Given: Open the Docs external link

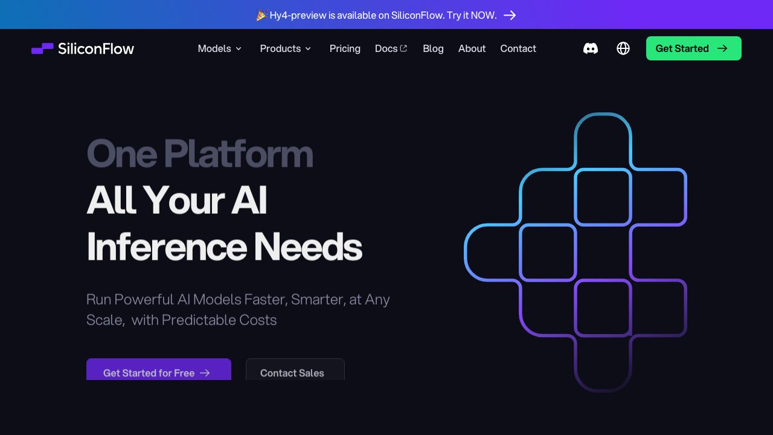Looking at the screenshot, I should pyautogui.click(x=391, y=48).
